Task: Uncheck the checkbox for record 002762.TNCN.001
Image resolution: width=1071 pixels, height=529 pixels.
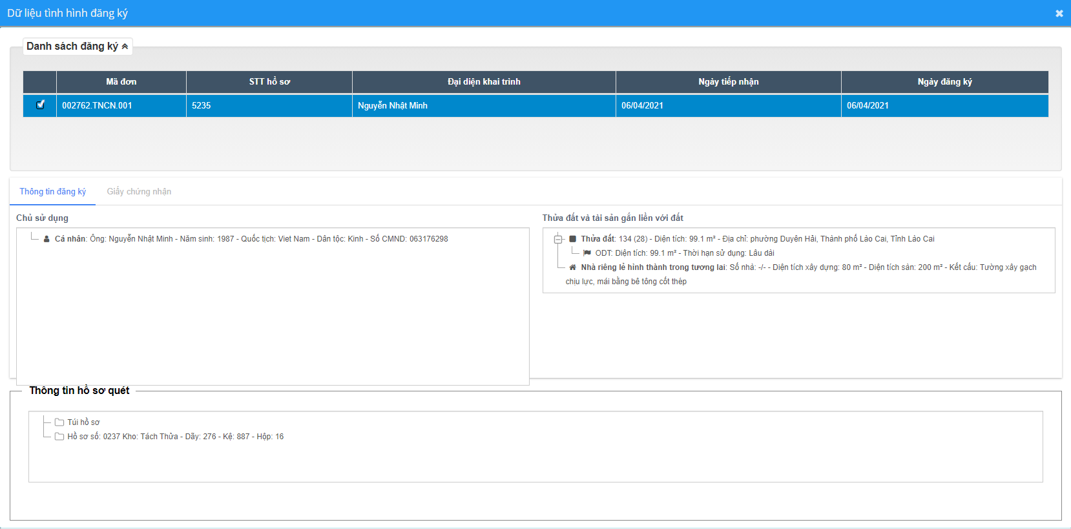Action: 41,105
